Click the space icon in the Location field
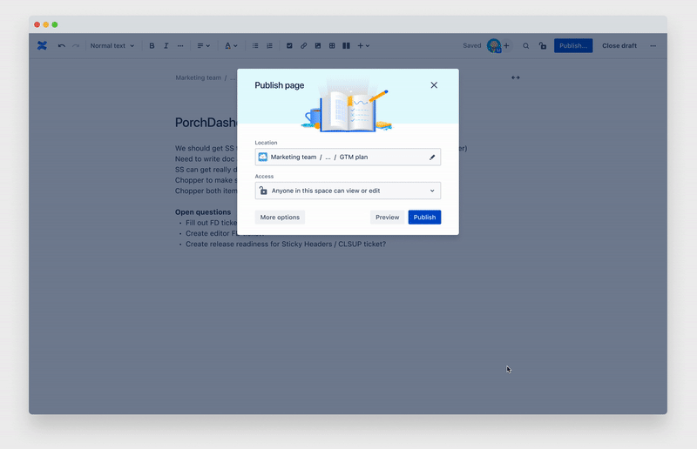Image resolution: width=697 pixels, height=449 pixels. coord(263,157)
